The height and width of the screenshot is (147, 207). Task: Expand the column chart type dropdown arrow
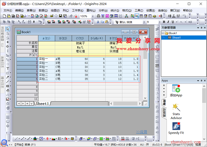tap(38, 138)
